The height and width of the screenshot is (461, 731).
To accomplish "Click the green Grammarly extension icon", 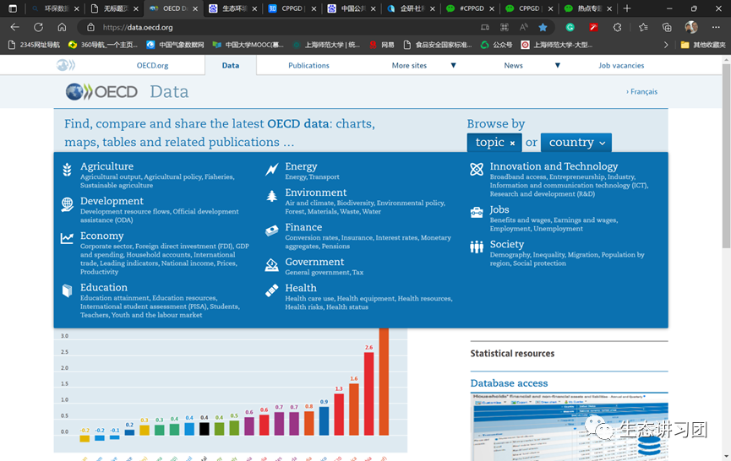I will point(570,28).
